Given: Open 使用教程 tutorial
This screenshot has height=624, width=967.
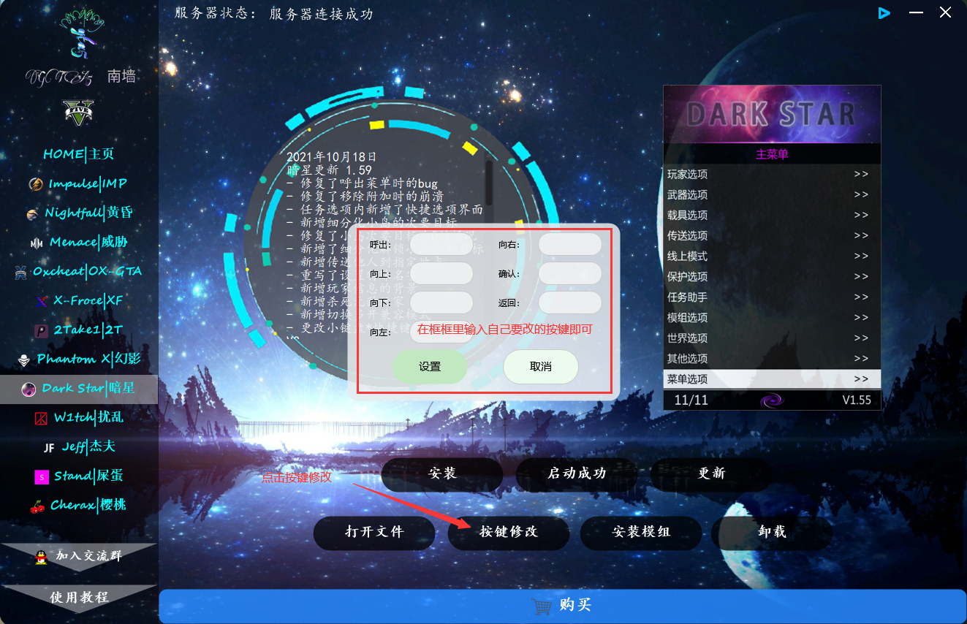Looking at the screenshot, I should (x=79, y=597).
